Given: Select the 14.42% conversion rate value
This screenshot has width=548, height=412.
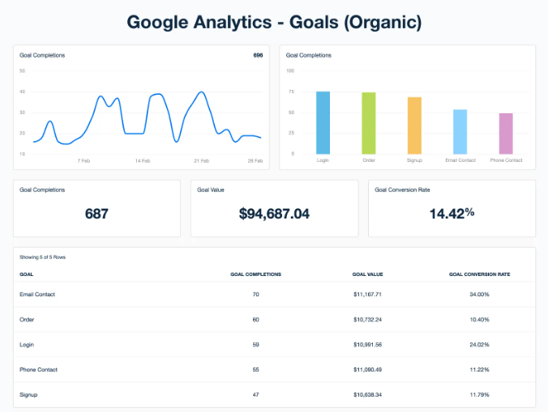Looking at the screenshot, I should [x=452, y=214].
